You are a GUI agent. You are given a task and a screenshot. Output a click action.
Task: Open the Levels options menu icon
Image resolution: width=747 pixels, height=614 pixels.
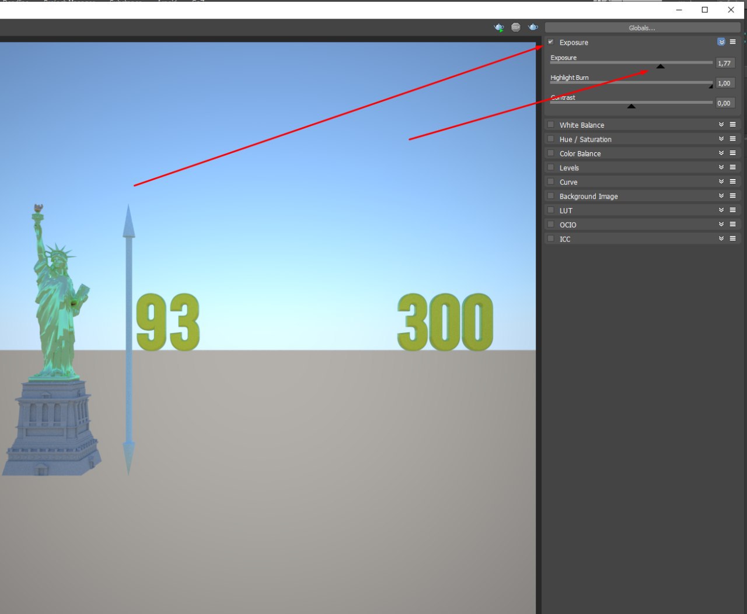coord(732,167)
